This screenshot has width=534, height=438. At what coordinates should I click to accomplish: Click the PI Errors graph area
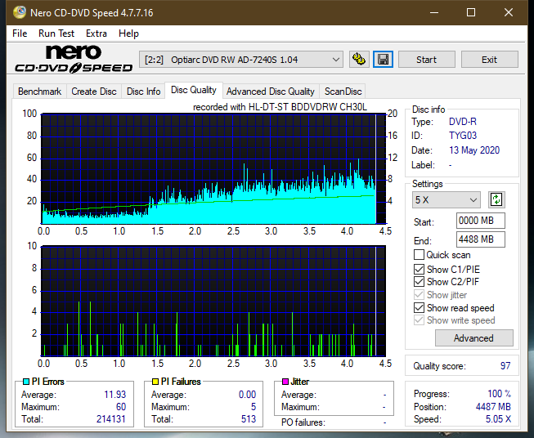(213, 169)
